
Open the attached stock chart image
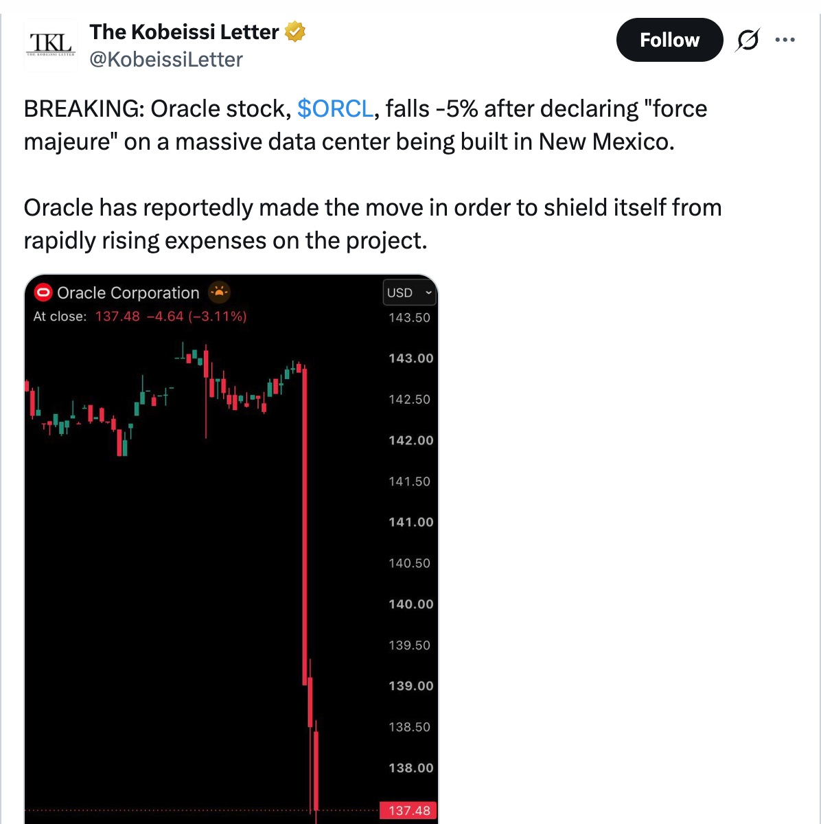point(231,549)
